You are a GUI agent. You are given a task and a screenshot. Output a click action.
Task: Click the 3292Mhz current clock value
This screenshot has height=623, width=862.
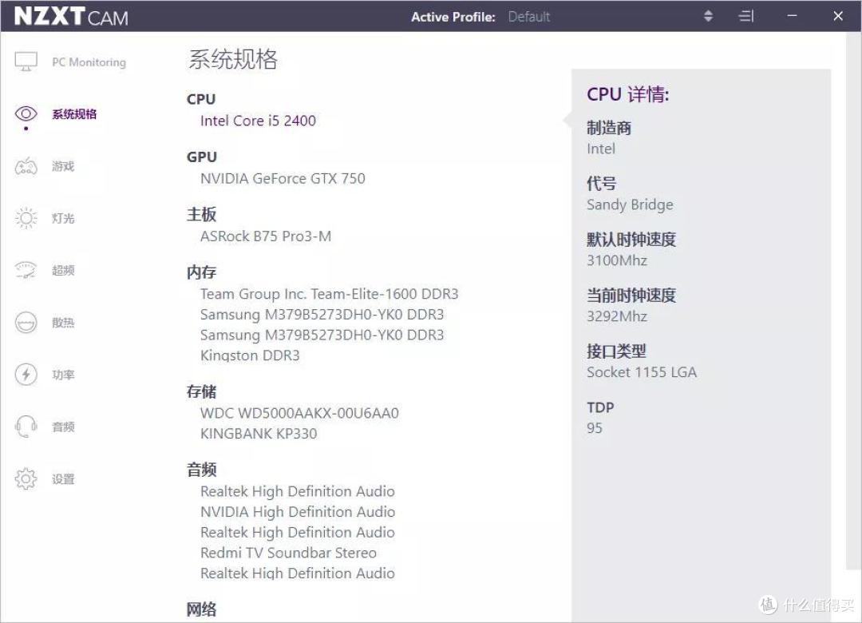click(x=617, y=316)
